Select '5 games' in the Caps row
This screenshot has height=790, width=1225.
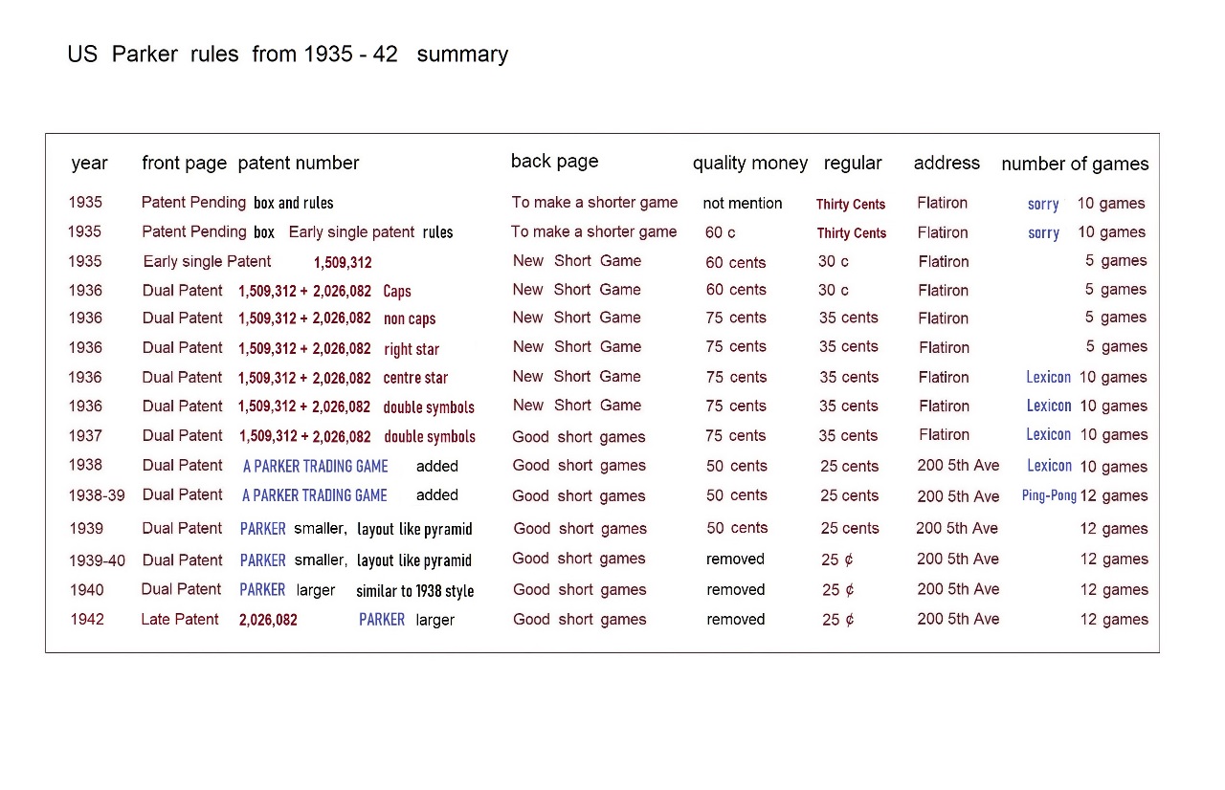pos(1116,290)
